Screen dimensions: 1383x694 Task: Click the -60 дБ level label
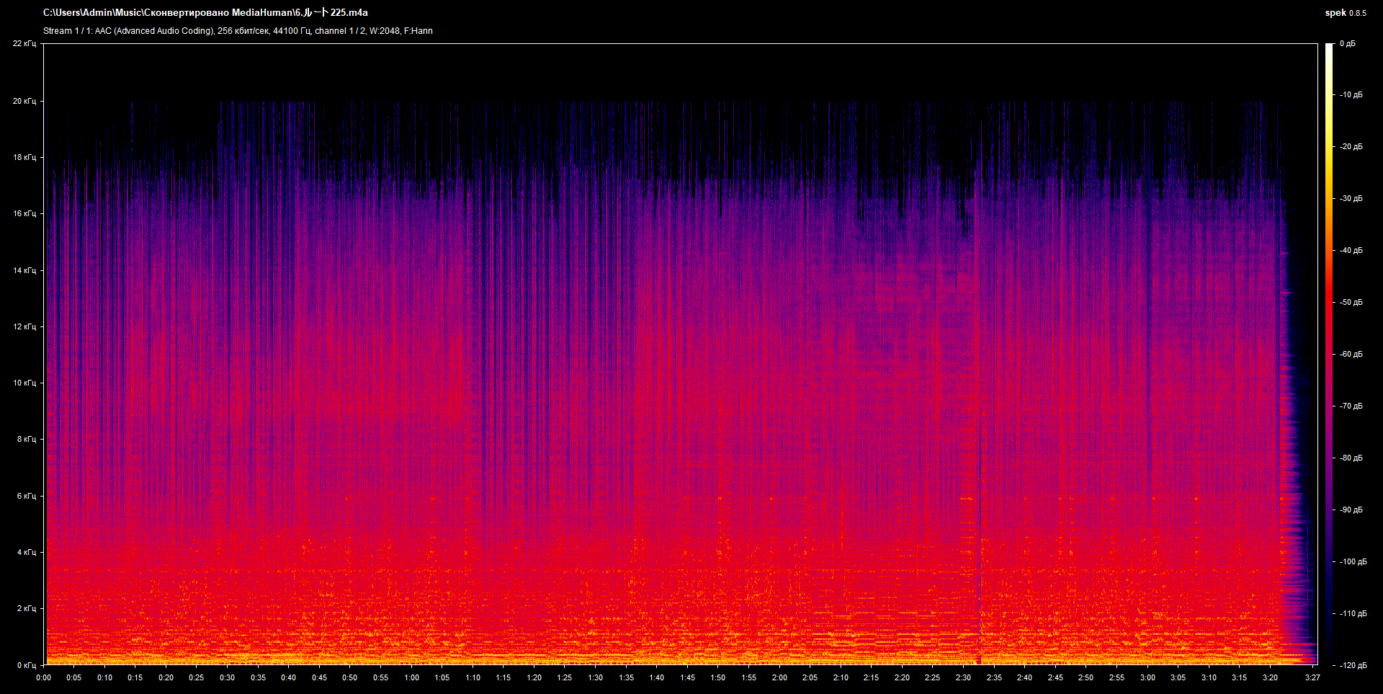[x=1351, y=355]
